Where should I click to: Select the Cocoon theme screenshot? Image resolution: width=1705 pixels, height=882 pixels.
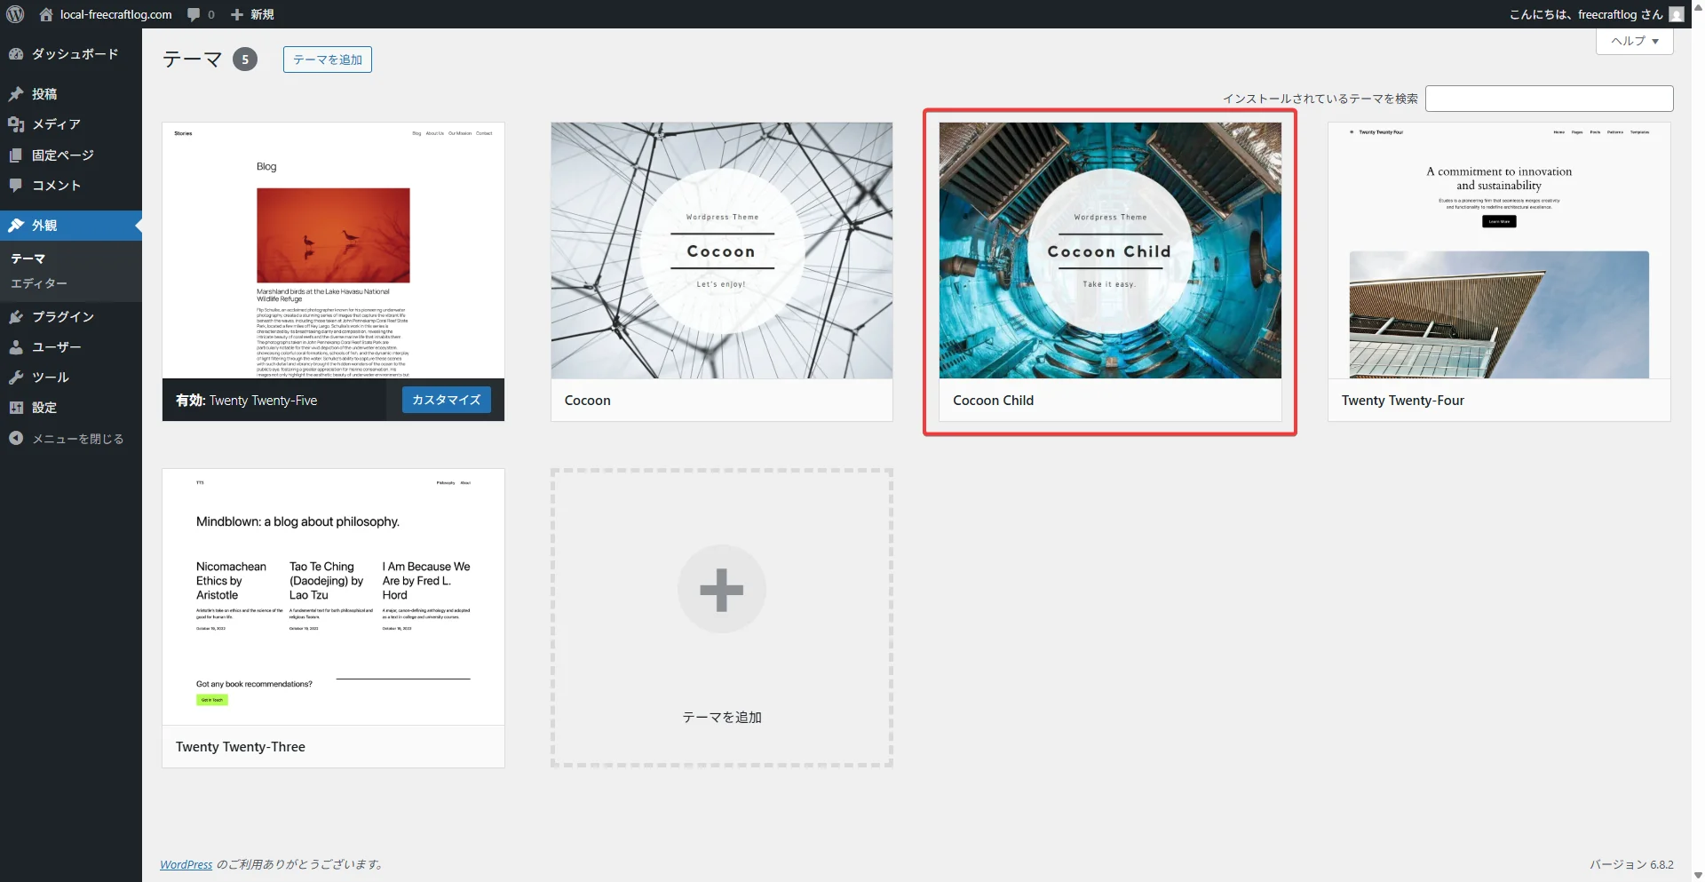coord(721,250)
